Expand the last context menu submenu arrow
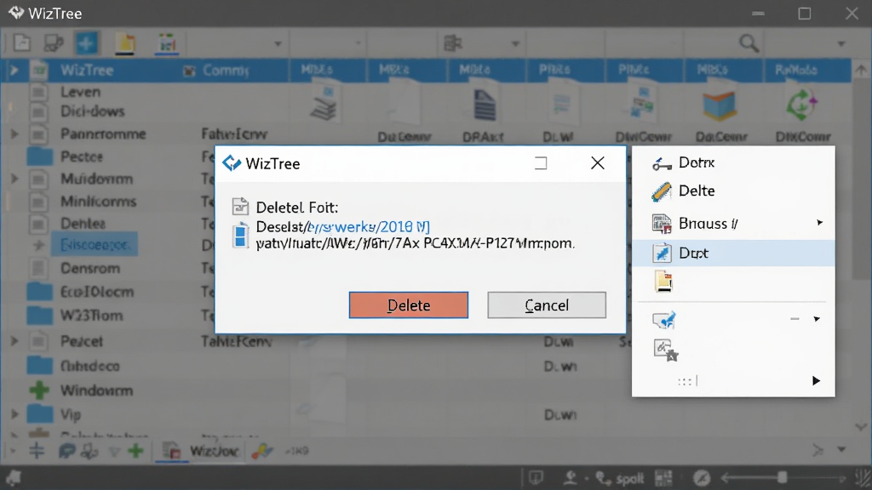This screenshot has width=872, height=490. coord(816,380)
